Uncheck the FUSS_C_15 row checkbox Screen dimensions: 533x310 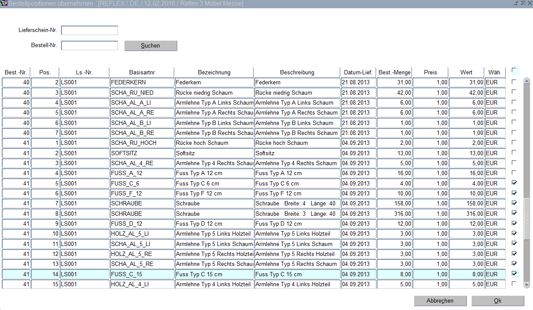pos(514,274)
